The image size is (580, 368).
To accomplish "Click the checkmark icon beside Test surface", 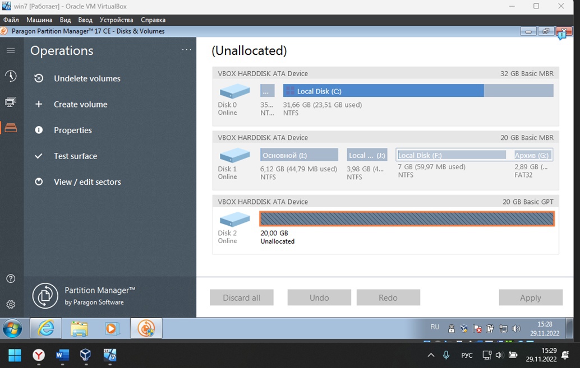I will [39, 156].
